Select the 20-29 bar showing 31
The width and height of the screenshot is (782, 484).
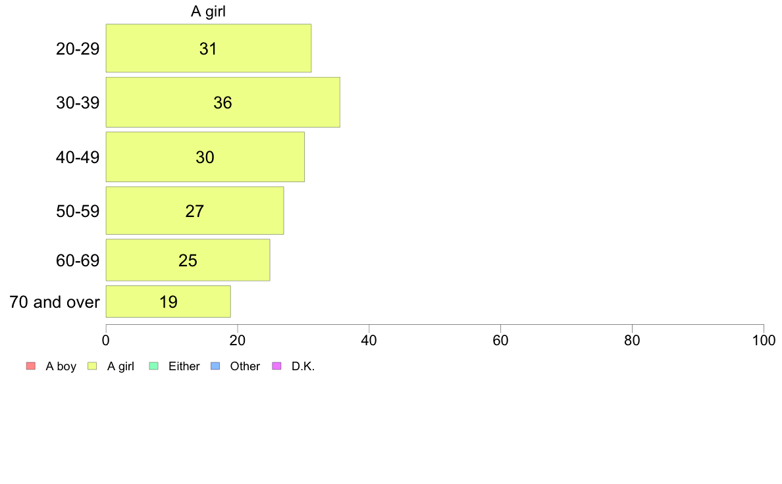(x=209, y=49)
